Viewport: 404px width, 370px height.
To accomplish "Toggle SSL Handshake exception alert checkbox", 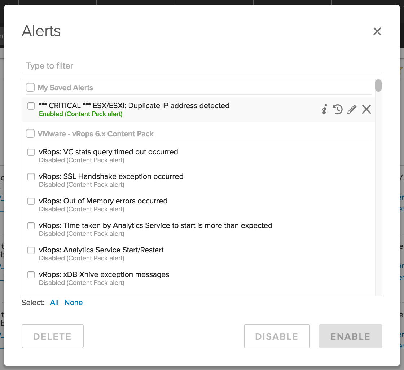I will (x=31, y=177).
